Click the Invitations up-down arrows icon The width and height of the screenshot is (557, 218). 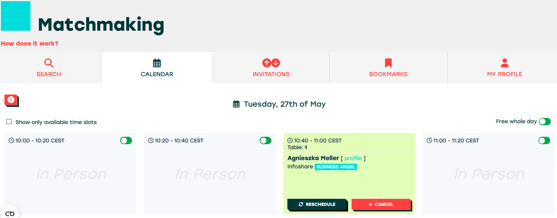271,63
